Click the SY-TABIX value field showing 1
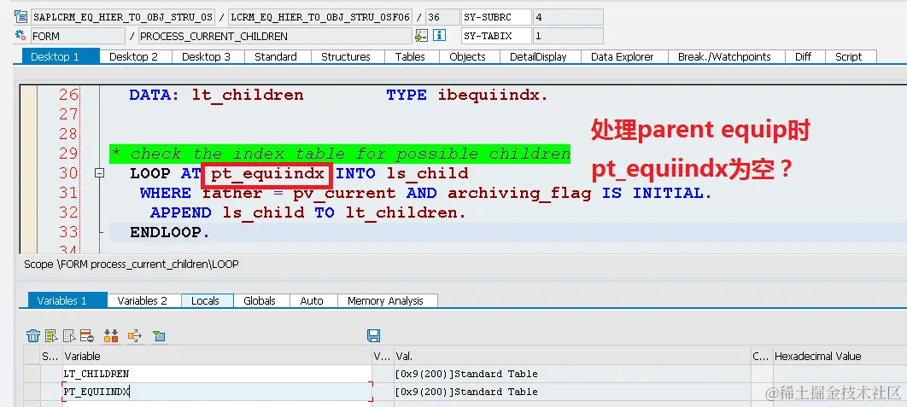The width and height of the screenshot is (907, 407). [x=568, y=36]
